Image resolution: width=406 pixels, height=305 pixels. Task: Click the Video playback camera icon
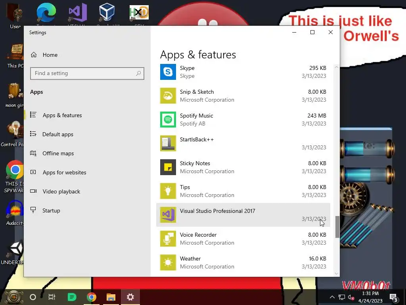[33, 191]
